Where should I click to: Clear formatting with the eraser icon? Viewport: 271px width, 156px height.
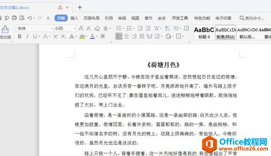pos(97,28)
